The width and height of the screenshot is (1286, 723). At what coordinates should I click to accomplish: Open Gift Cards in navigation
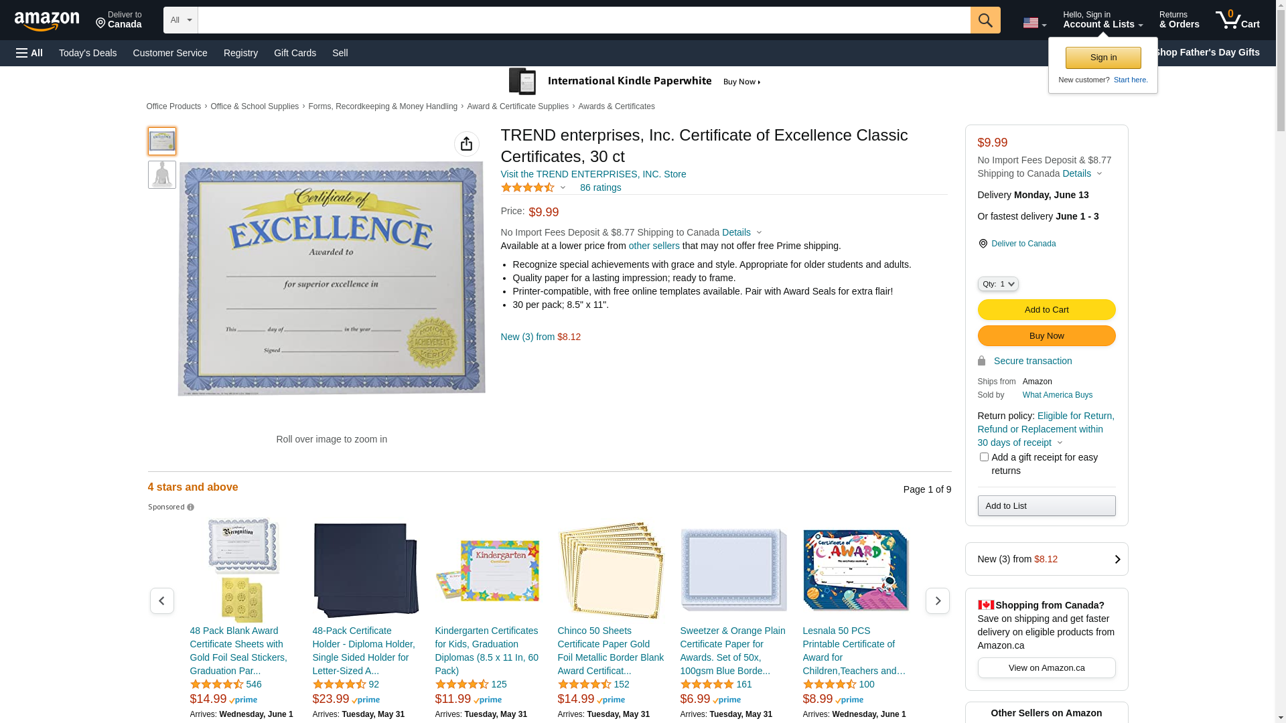click(x=295, y=53)
